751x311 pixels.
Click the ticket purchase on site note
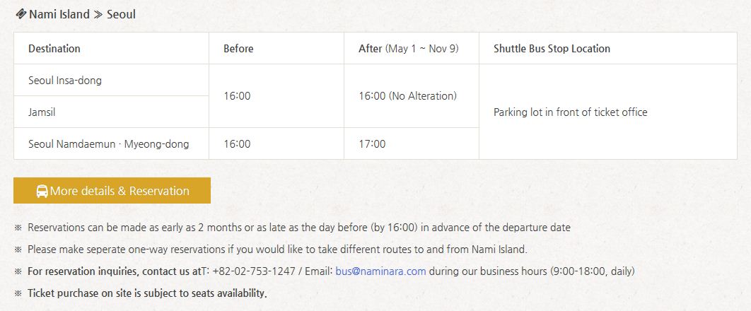coord(147,293)
